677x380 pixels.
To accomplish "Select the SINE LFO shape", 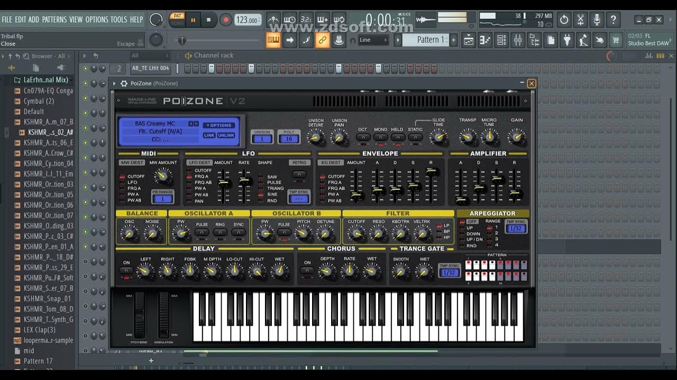I will (x=272, y=195).
